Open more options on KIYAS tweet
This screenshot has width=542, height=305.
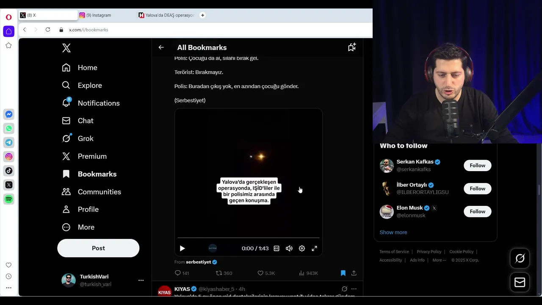click(354, 289)
